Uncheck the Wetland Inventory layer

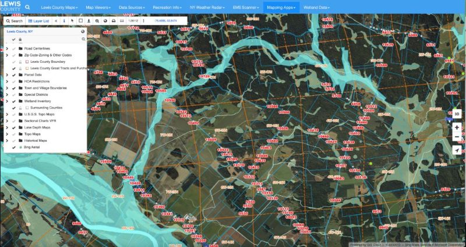(x=13, y=101)
